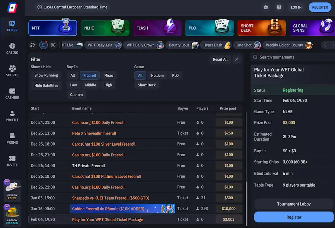335x228 pixels.
Task: Toggle Show Running tournaments
Action: click(46, 75)
